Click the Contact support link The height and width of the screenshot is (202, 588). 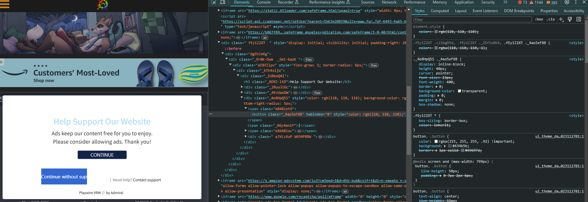[x=147, y=180]
